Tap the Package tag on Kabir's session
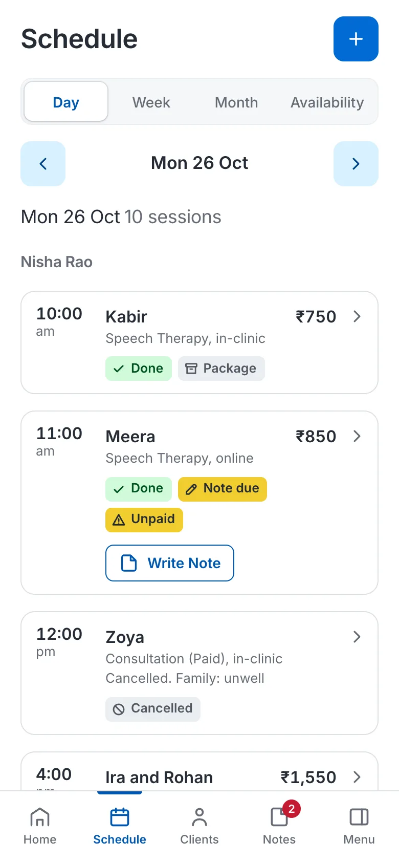Screen dimensions: 399x864 [x=221, y=369]
